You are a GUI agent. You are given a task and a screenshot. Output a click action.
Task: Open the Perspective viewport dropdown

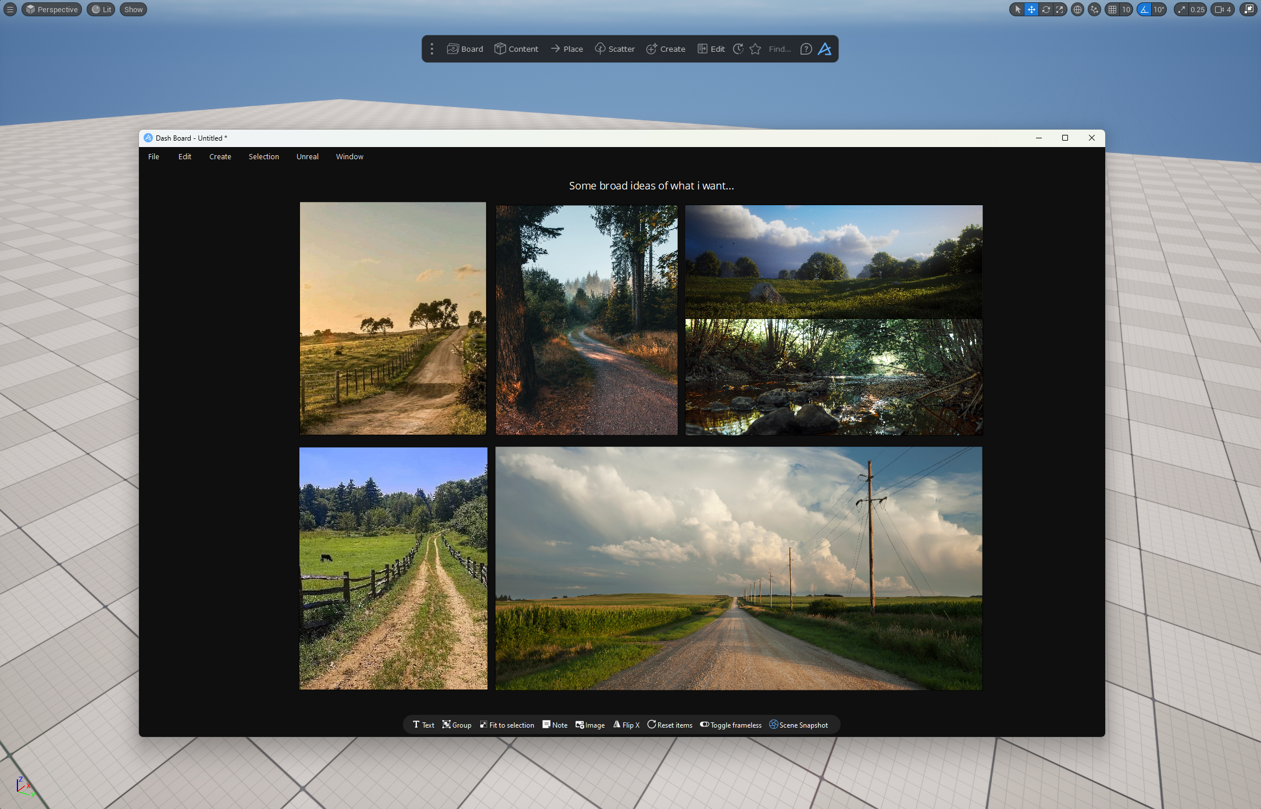tap(52, 9)
